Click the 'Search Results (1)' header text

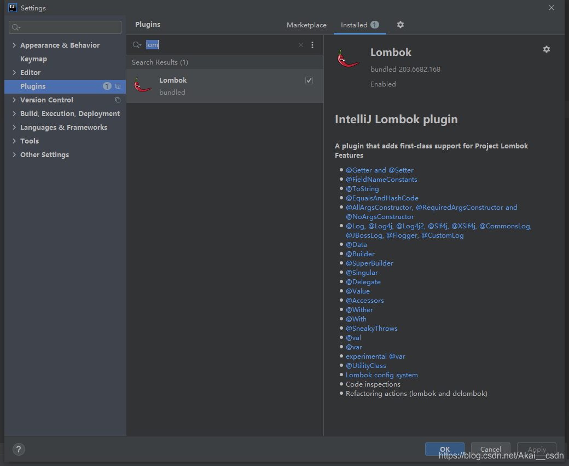click(160, 62)
